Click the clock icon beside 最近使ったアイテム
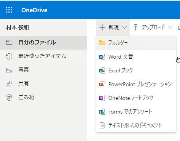 pos(9,56)
